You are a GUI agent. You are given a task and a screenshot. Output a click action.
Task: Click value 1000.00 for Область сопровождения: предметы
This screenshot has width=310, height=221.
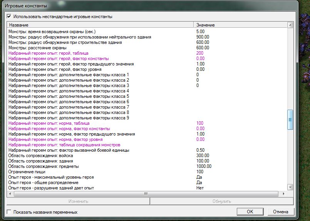point(204,166)
